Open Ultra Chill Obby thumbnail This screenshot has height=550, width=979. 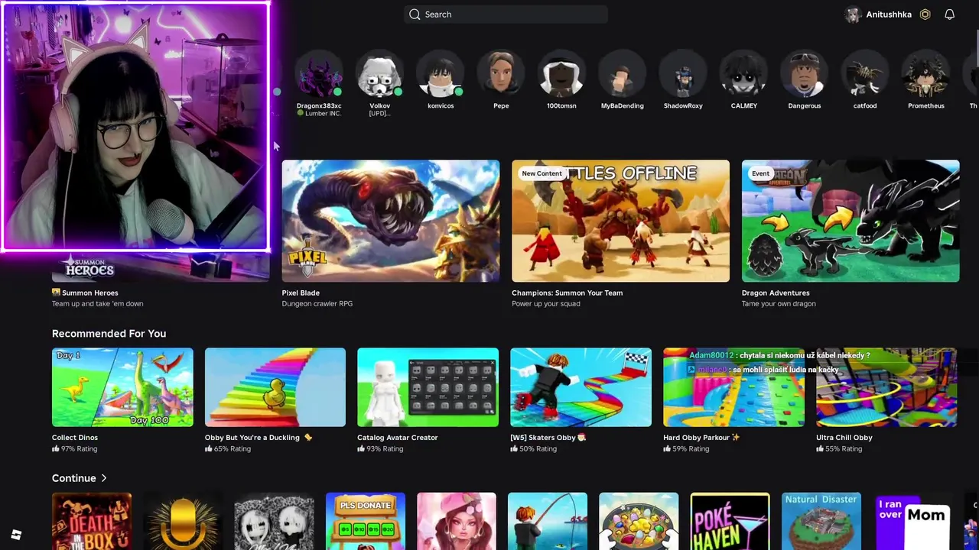(x=886, y=387)
